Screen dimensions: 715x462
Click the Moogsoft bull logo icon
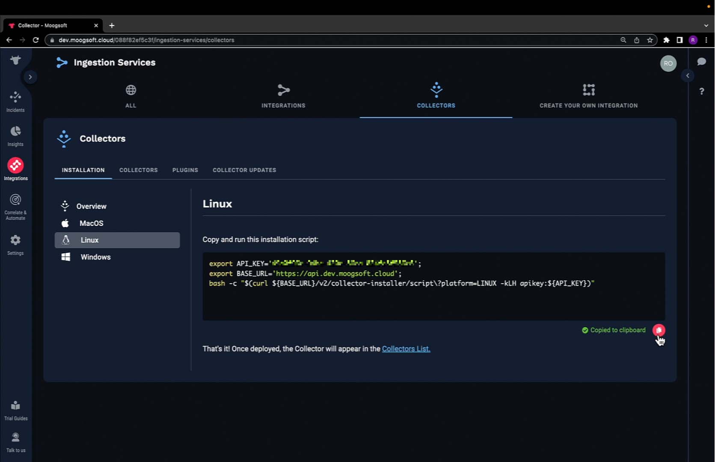pyautogui.click(x=15, y=60)
